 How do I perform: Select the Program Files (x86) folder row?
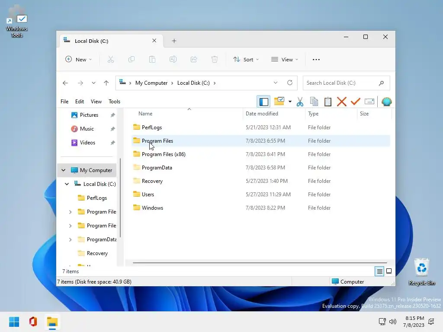[x=260, y=154]
